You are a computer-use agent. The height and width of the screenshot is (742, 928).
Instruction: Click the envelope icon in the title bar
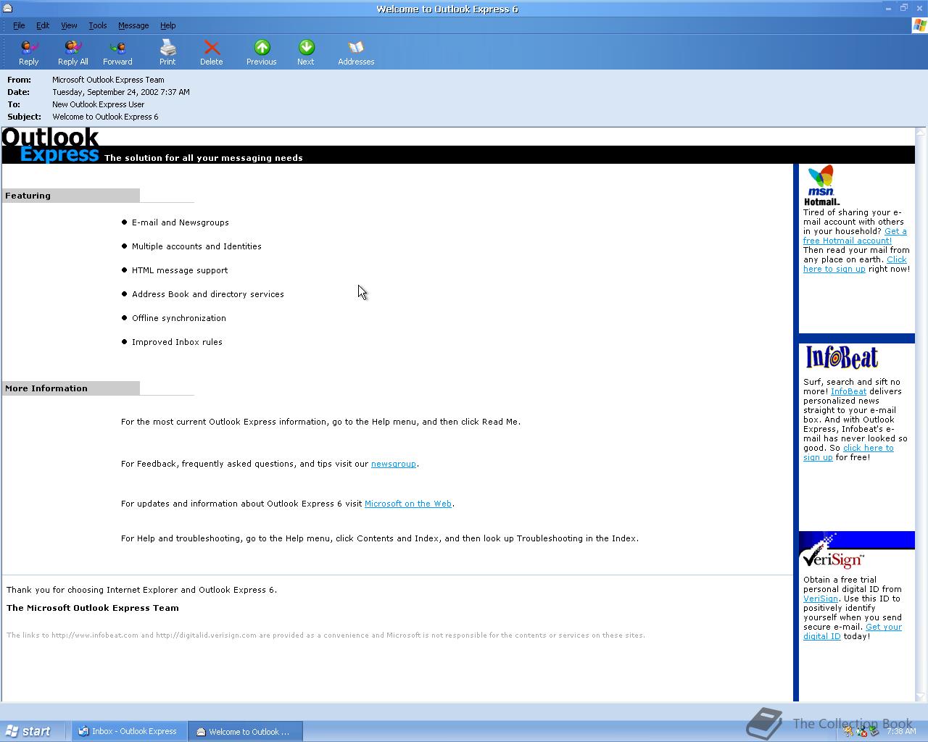tap(7, 9)
